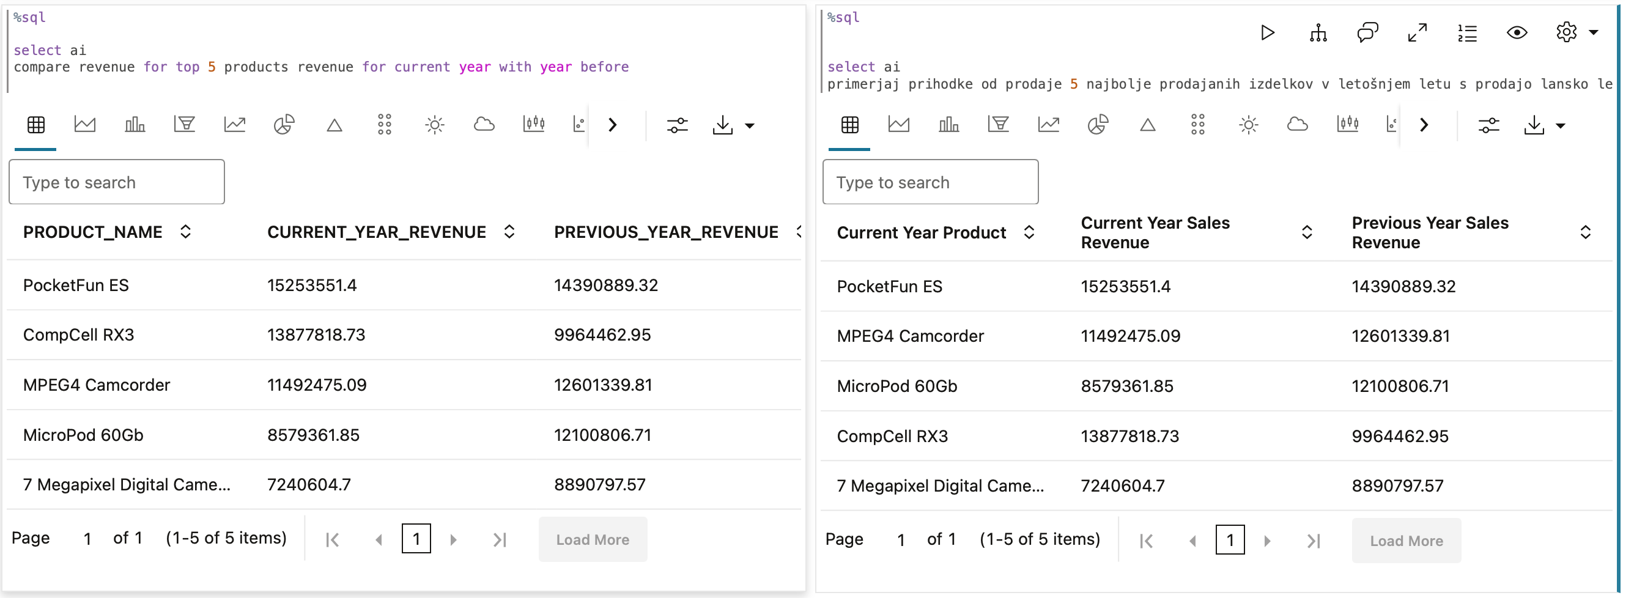Select table view icon in left panel
Screen dimensions: 1634x598
click(x=36, y=125)
